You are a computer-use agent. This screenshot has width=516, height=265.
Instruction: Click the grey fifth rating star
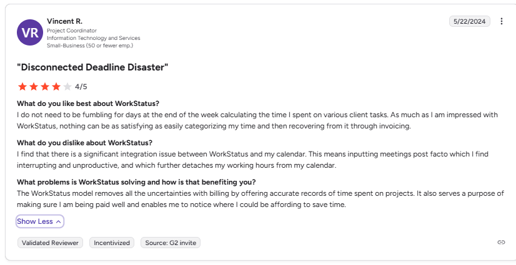tap(67, 87)
